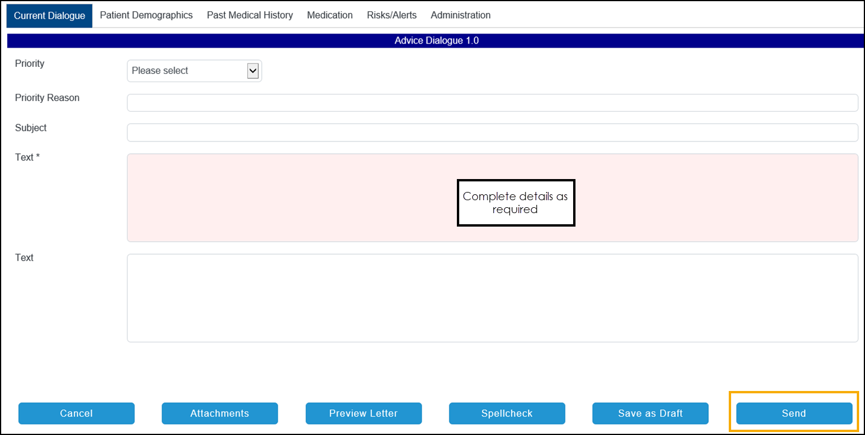
Task: View the Risks/Alerts tab
Action: pos(392,15)
